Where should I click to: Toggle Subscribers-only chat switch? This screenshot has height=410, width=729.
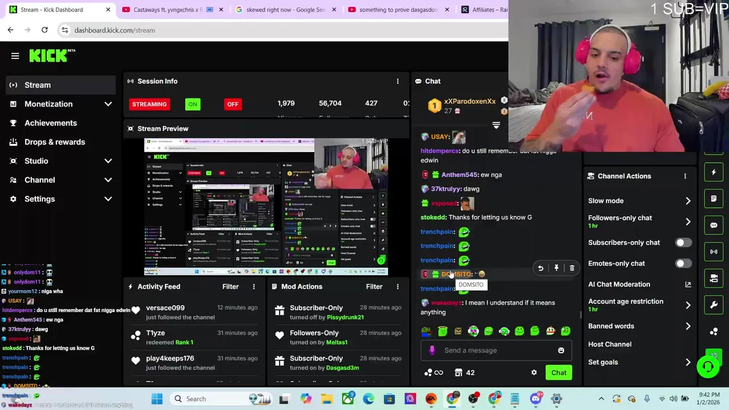click(683, 243)
